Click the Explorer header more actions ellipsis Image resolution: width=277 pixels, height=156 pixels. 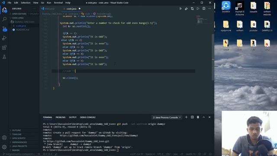coord(35,9)
